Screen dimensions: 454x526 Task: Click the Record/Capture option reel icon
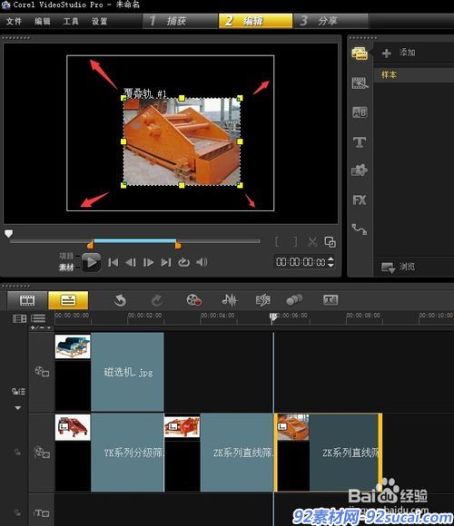(x=193, y=300)
